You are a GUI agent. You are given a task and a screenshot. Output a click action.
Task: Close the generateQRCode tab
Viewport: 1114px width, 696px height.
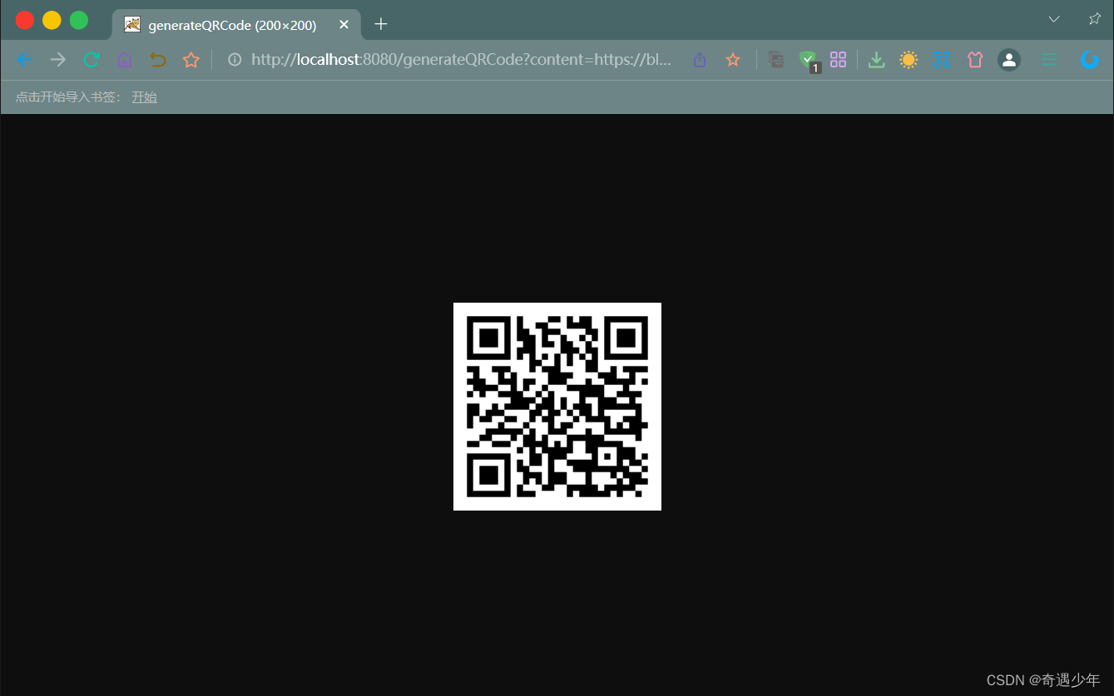click(344, 25)
